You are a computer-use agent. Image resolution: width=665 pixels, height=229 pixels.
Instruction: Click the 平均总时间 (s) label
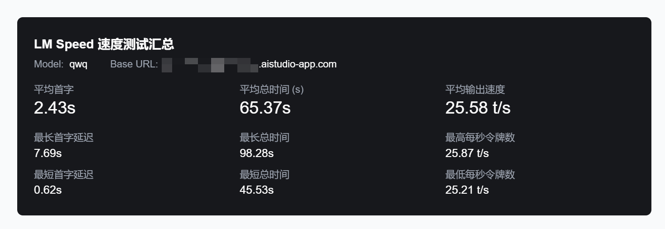[x=272, y=90]
